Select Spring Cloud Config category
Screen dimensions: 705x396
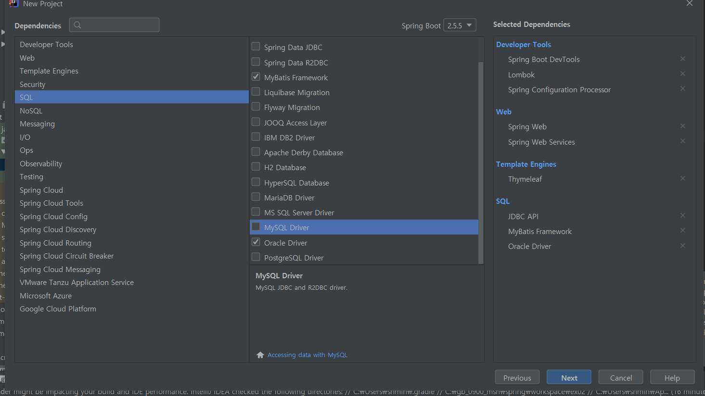(131, 216)
